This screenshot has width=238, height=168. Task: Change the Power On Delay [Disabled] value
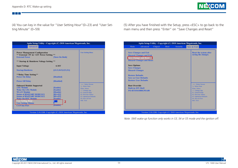58,77
